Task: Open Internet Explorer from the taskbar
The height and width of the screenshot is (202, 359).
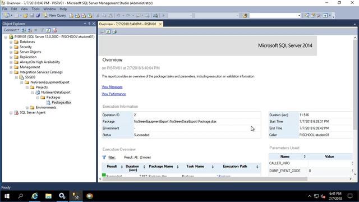Action: (x=35, y=196)
